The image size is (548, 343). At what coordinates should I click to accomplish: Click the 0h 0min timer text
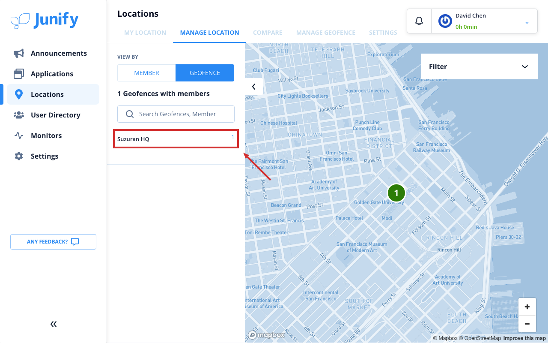466,27
